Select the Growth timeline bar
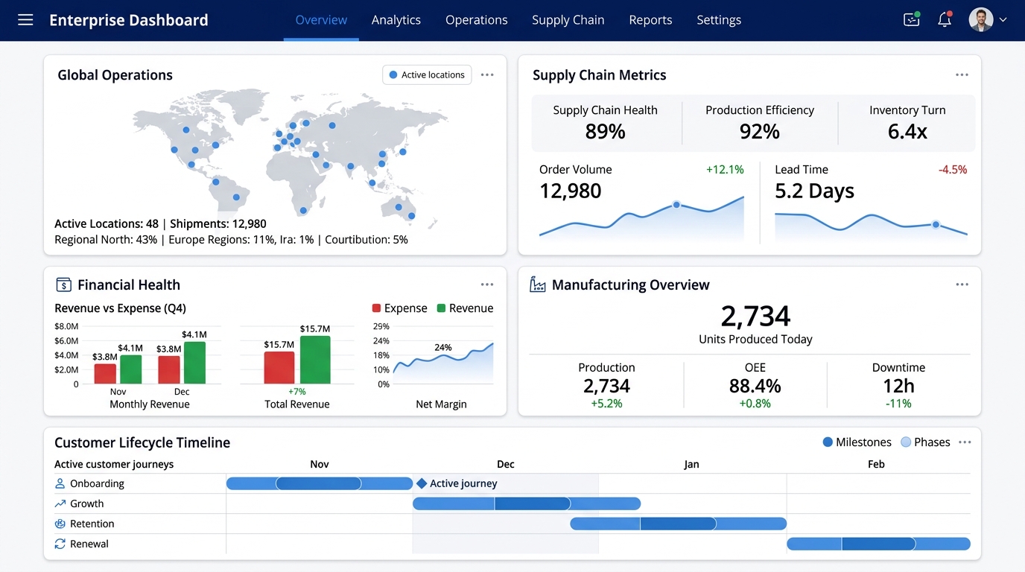 click(527, 503)
